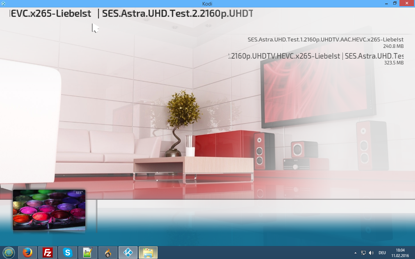Open the taskbar clock showing 18:04
415x259 pixels.
pos(400,253)
